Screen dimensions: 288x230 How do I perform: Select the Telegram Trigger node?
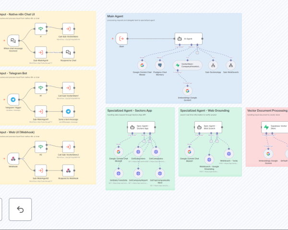coord(13,100)
